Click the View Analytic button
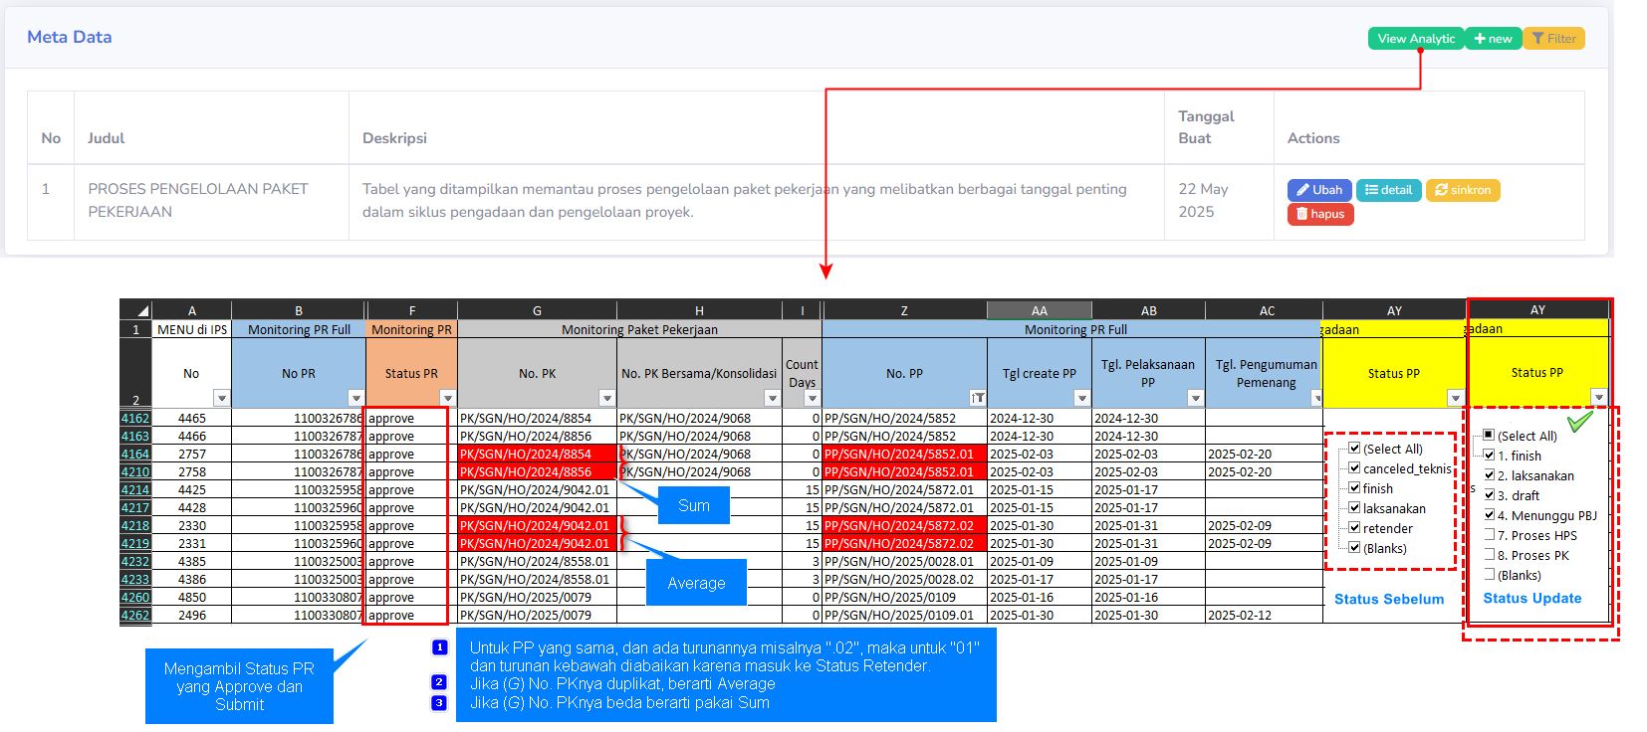Viewport: 1647px width, 732px height. click(1415, 39)
